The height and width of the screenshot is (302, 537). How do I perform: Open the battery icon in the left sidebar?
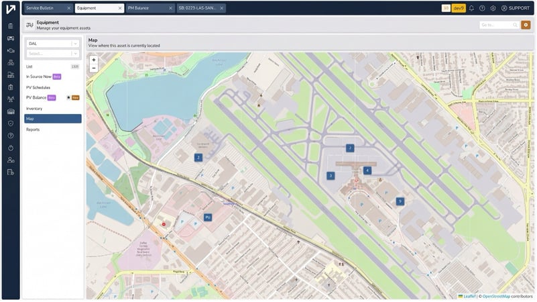(11, 87)
